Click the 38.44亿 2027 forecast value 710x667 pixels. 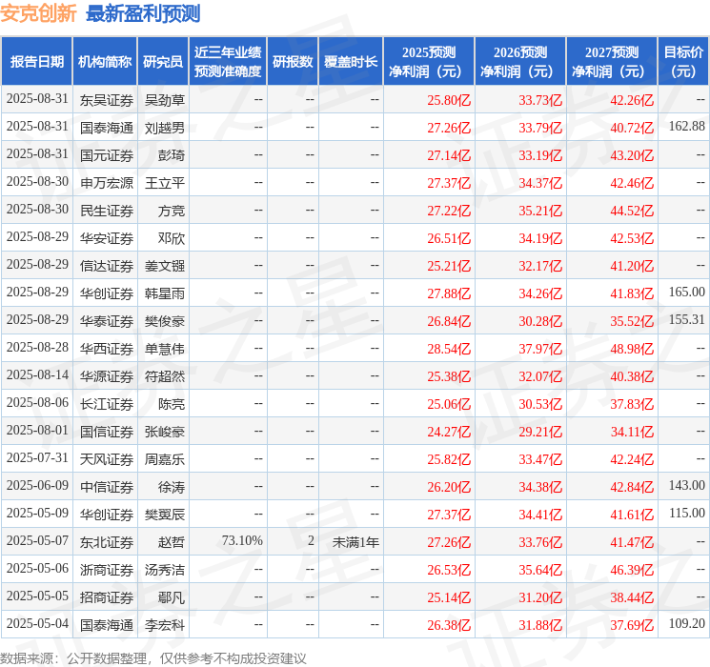click(632, 597)
